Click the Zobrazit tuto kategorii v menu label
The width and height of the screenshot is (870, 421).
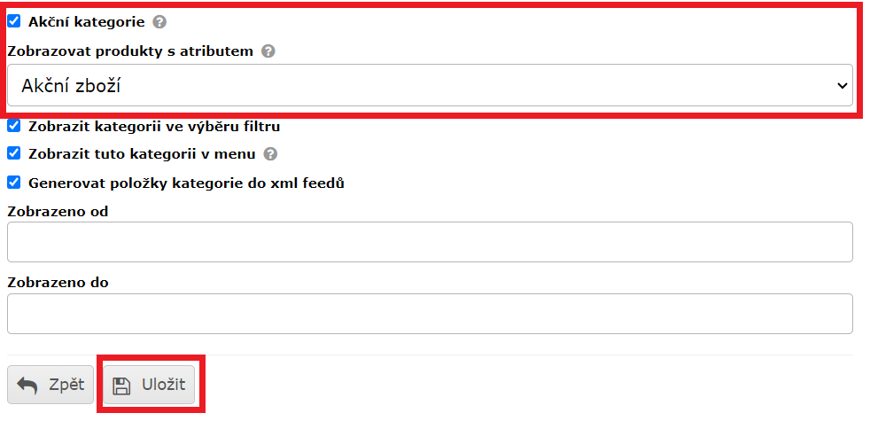(x=142, y=154)
